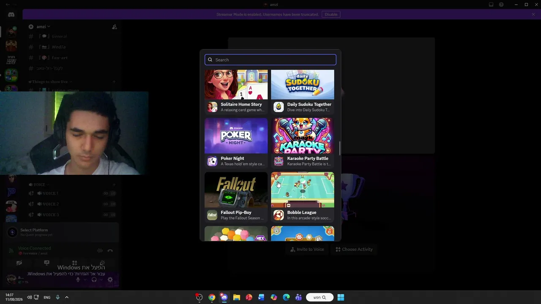Open the SVR server icon
This screenshot has height=304, width=541.
click(11, 206)
